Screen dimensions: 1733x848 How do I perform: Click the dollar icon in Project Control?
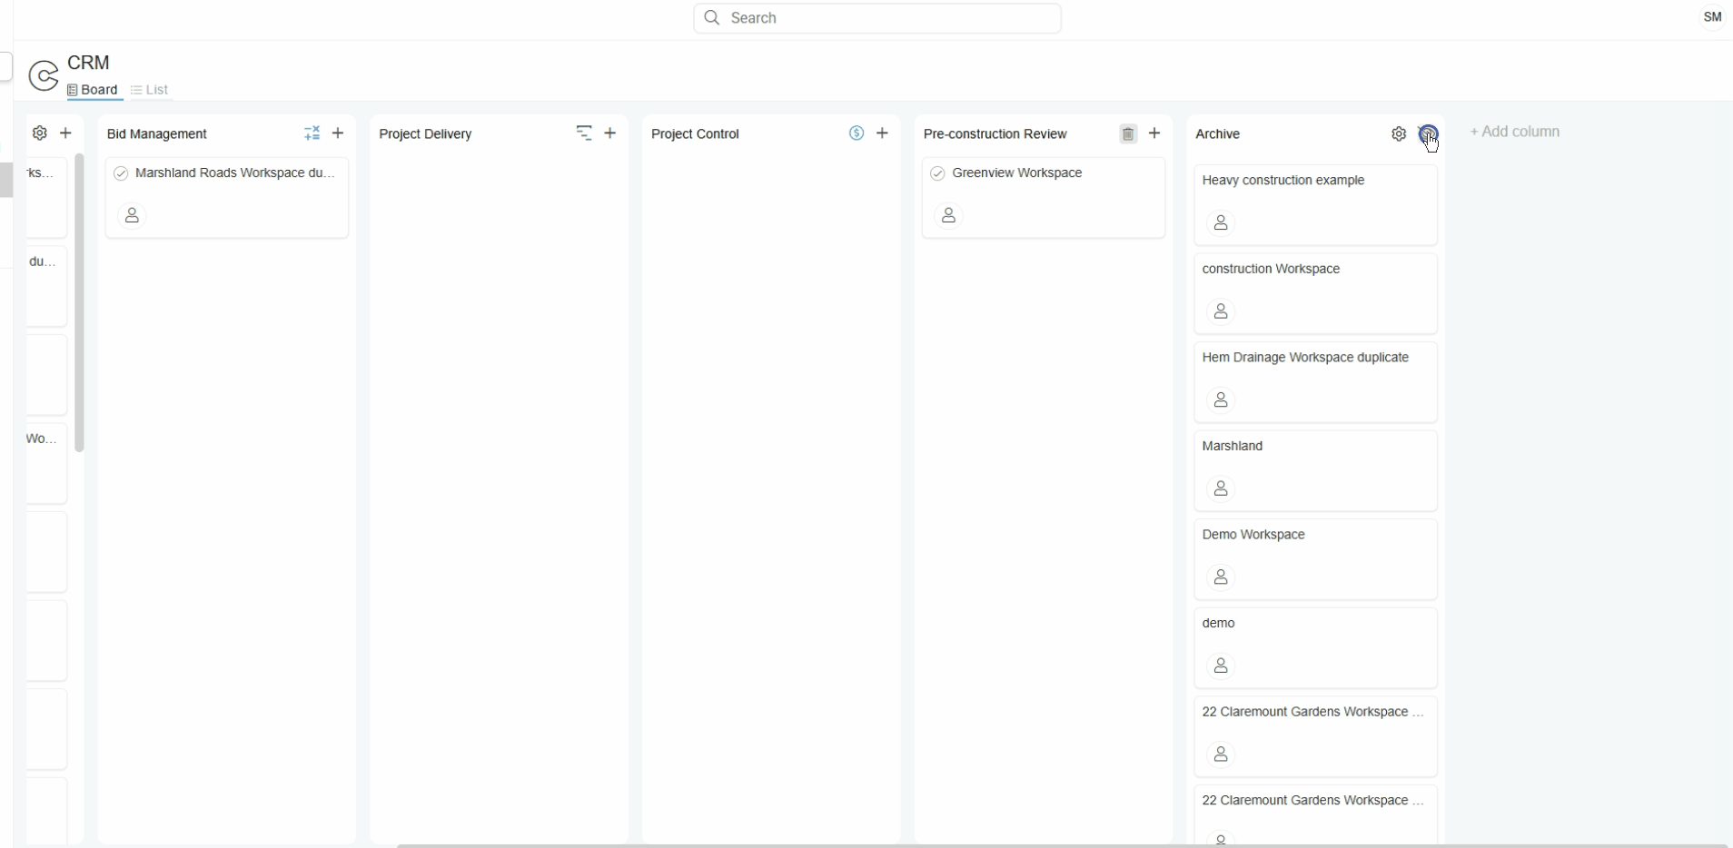[857, 133]
